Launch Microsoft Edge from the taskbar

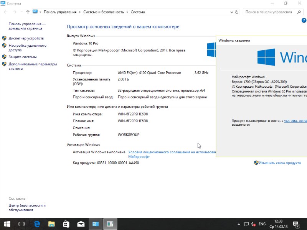pyautogui.click(x=37, y=224)
